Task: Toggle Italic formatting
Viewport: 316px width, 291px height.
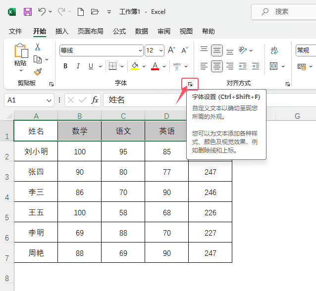Action: point(78,66)
